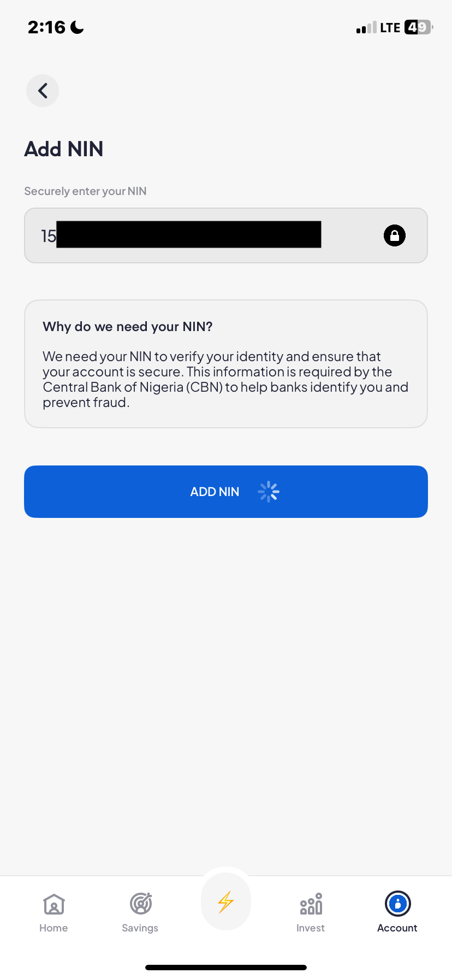
Task: Open the Savings target icon
Action: (140, 904)
